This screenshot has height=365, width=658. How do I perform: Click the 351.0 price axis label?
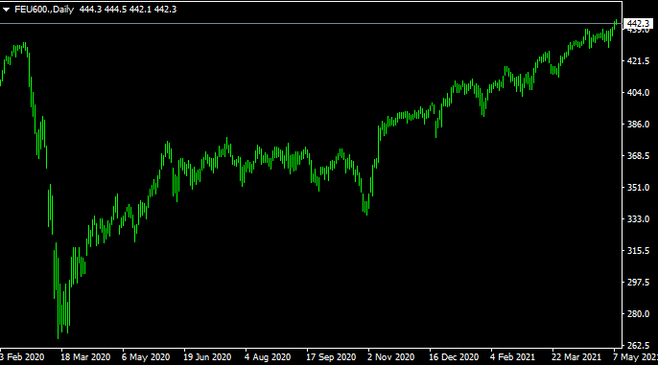638,188
